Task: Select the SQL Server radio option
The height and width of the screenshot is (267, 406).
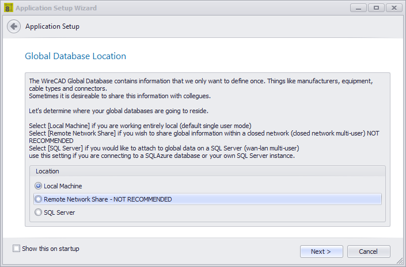Action: 55,212
